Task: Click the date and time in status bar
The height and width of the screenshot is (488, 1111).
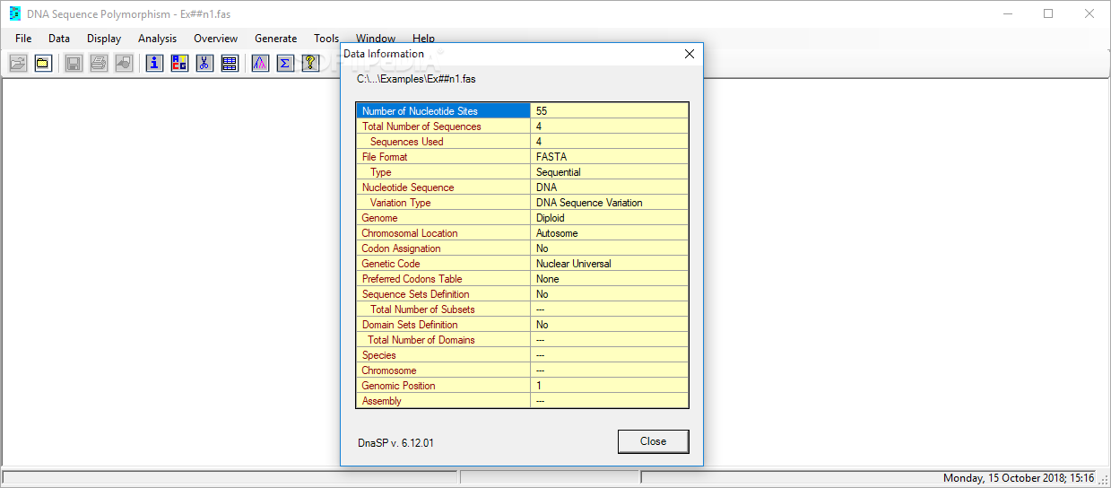Action: click(x=1019, y=478)
